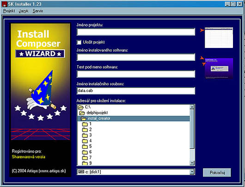
Task: Click the purple installer preview thumbnail
Action: tap(219, 68)
